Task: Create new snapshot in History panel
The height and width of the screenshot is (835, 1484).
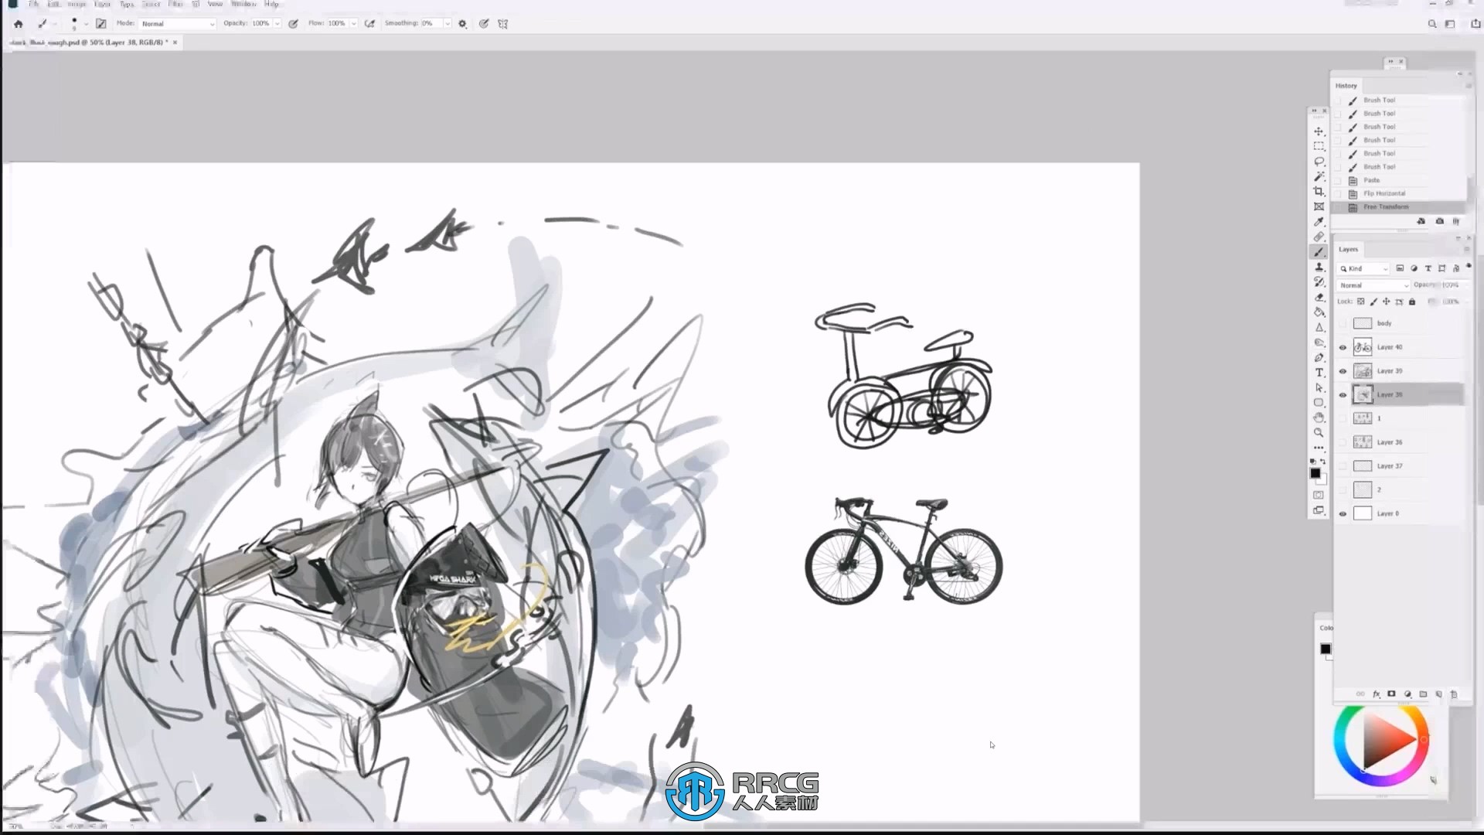Action: (1439, 221)
